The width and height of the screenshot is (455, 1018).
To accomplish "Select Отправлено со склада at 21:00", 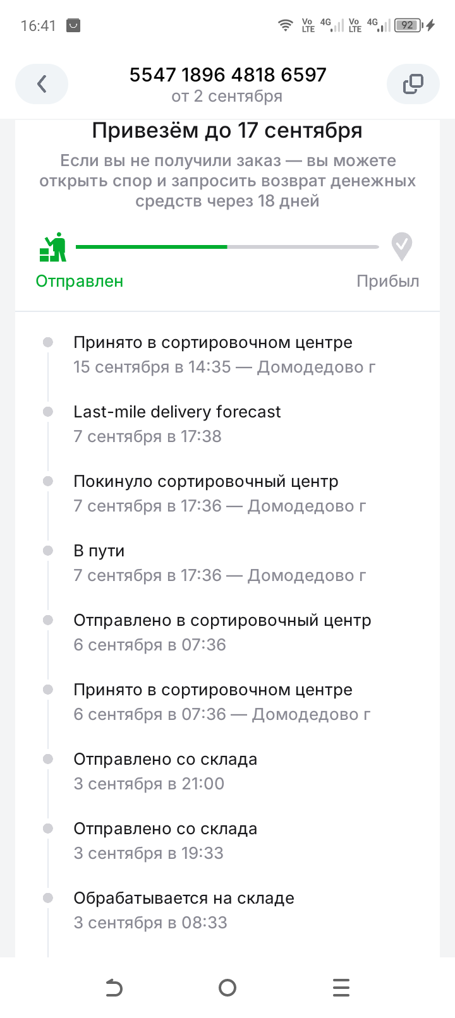I will pos(165,771).
